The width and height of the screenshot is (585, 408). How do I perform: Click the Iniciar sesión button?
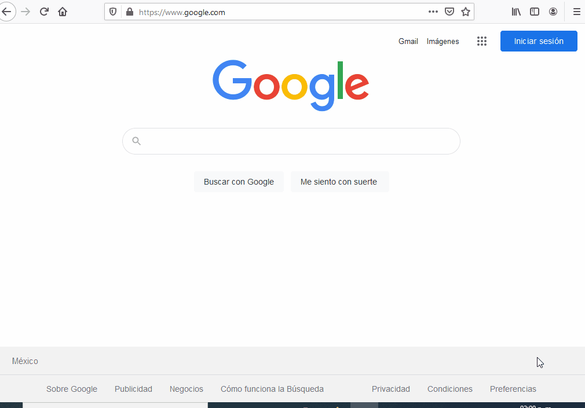pos(539,41)
